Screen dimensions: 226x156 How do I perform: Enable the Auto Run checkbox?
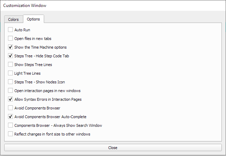(10, 30)
